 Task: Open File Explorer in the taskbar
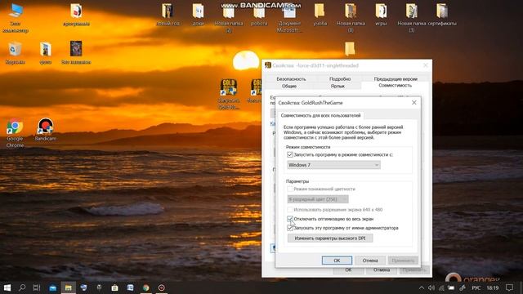(69, 287)
